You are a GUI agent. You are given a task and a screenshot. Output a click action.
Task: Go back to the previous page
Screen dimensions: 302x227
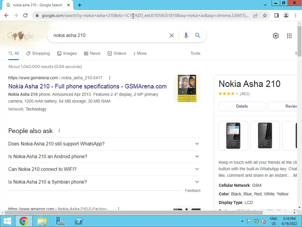tap(6, 15)
